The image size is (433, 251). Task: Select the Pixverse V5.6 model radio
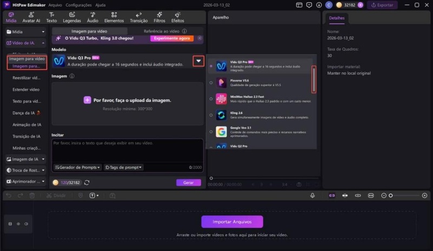[x=211, y=83]
